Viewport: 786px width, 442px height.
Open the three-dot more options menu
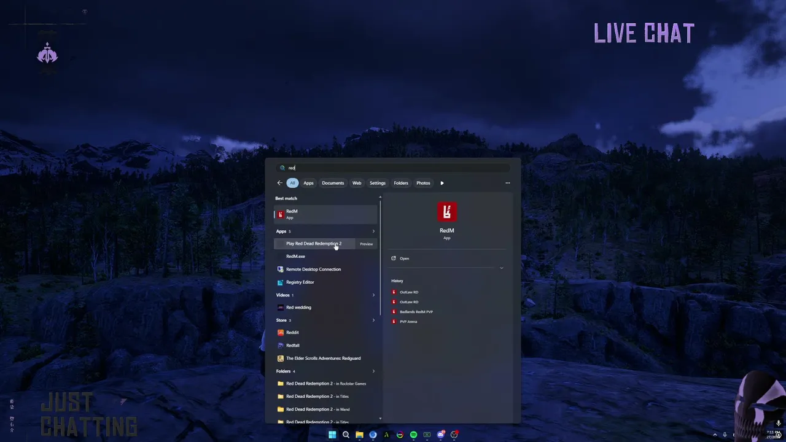[507, 183]
